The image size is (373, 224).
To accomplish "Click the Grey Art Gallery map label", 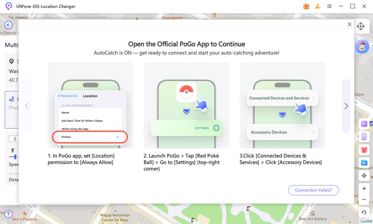I will click(313, 219).
